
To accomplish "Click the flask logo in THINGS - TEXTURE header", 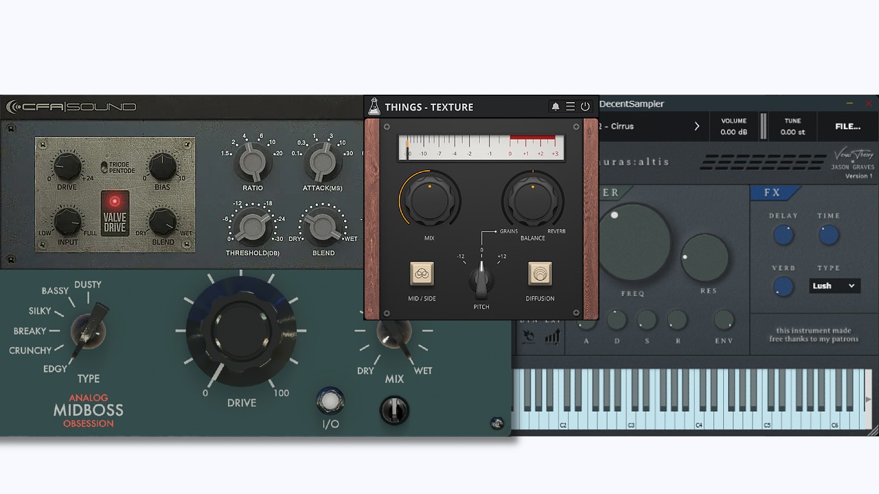I will pyautogui.click(x=374, y=106).
